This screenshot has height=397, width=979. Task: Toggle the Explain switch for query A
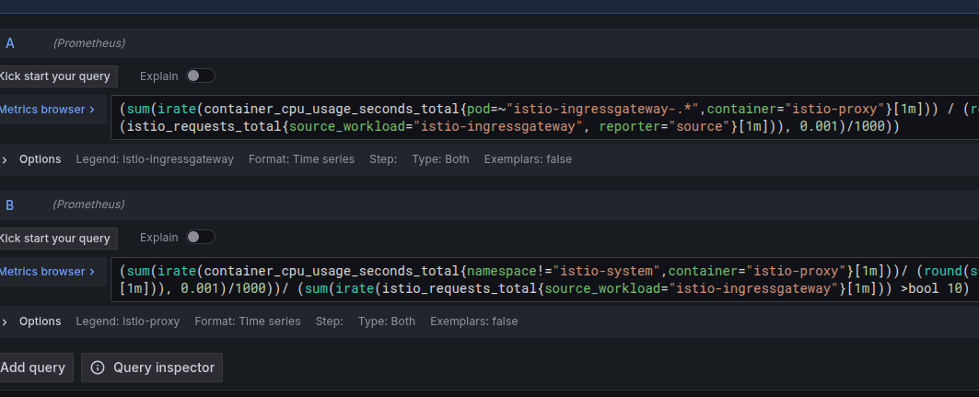tap(201, 76)
